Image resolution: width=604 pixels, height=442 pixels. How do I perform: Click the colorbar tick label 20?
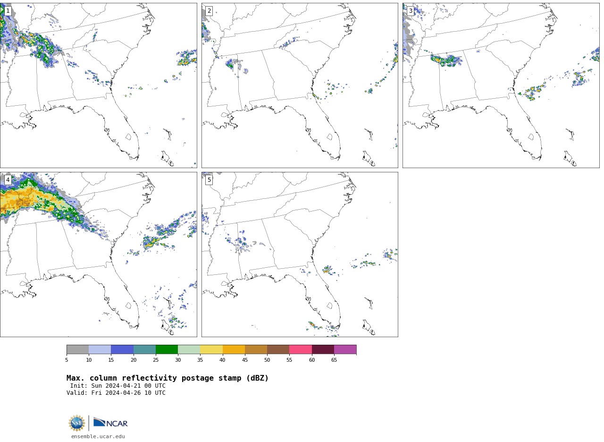coord(134,360)
